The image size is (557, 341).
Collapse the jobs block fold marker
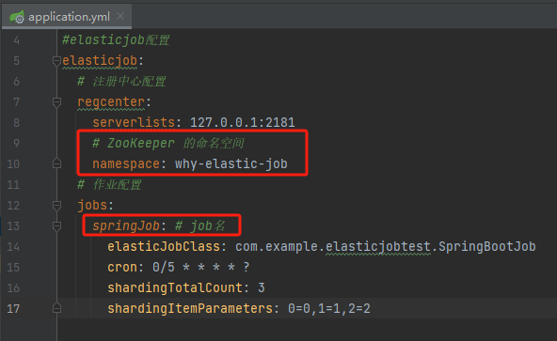tap(56, 205)
